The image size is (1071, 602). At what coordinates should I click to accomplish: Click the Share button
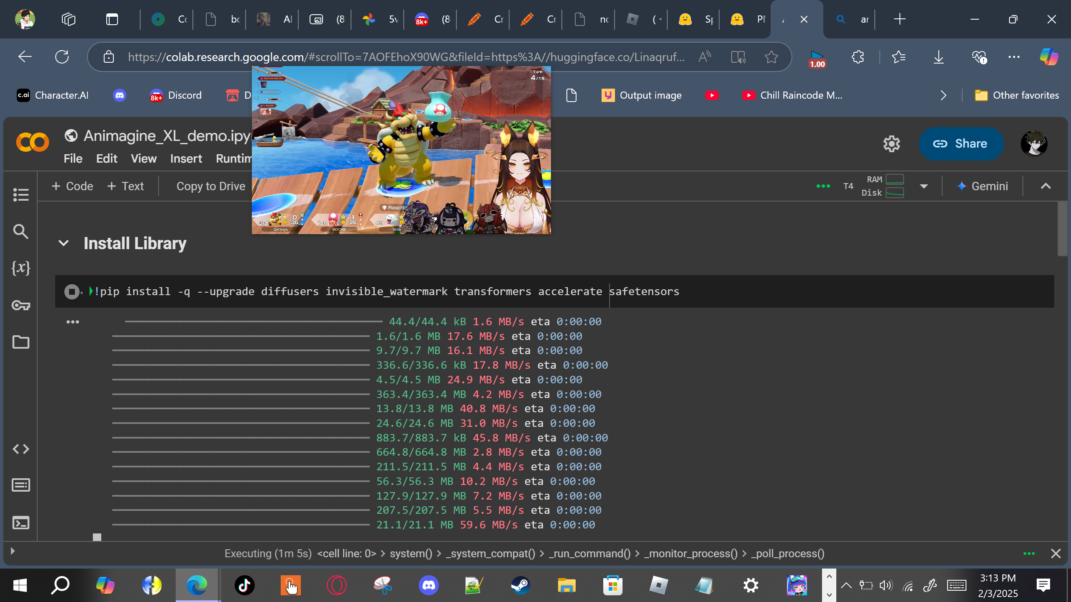(961, 144)
